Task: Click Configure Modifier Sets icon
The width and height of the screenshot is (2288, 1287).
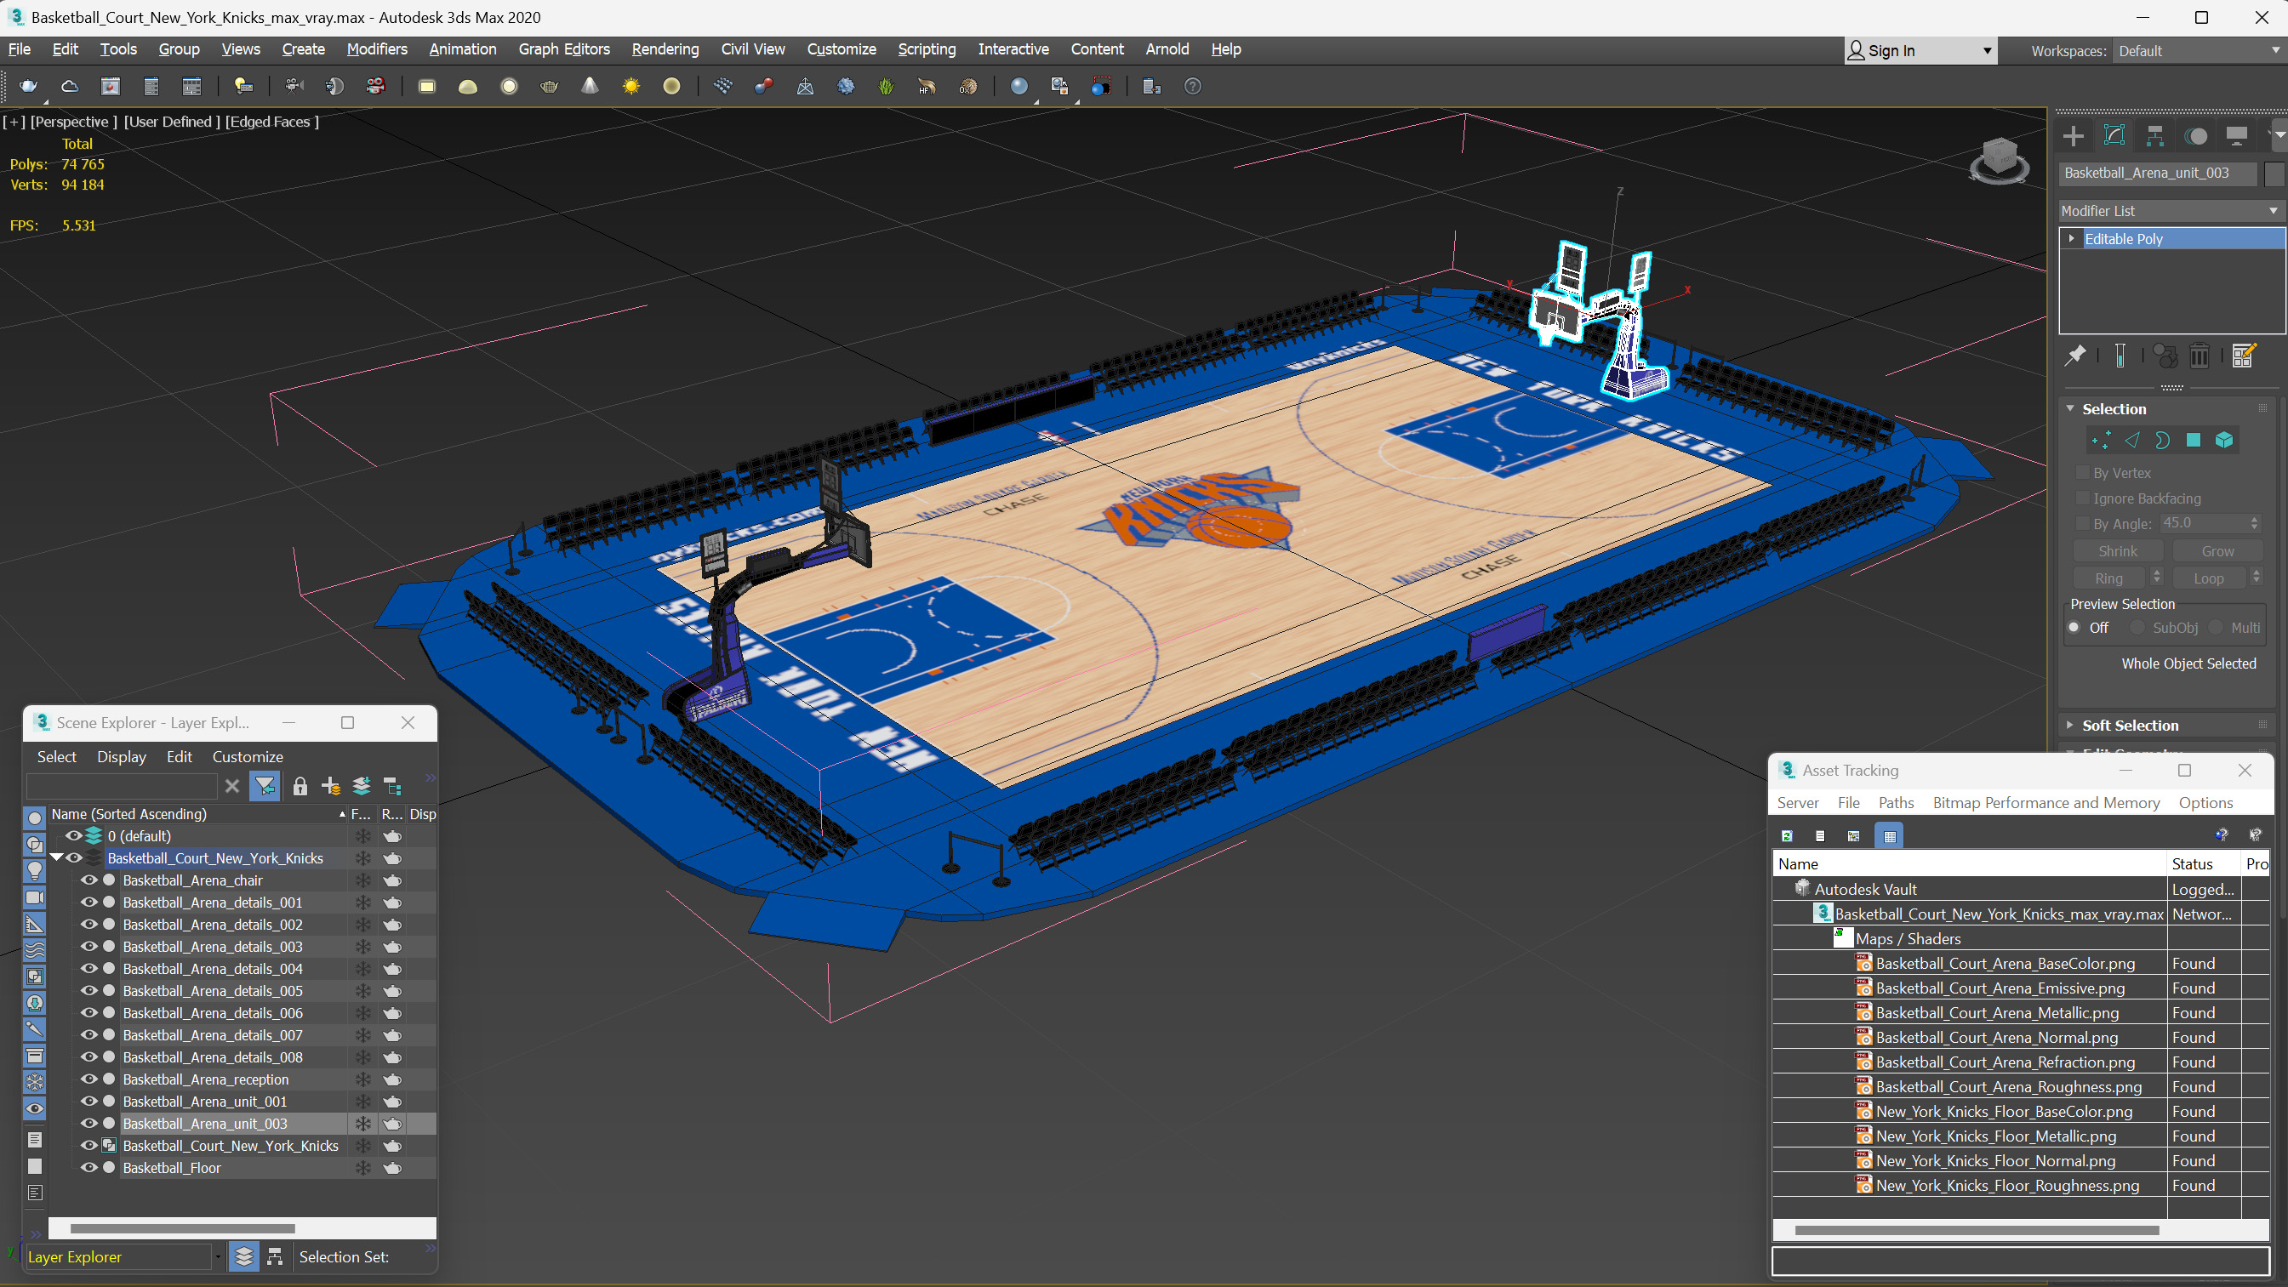Action: pos(2244,356)
